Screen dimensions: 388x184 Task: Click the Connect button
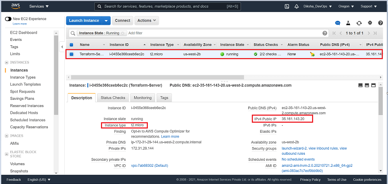(123, 21)
